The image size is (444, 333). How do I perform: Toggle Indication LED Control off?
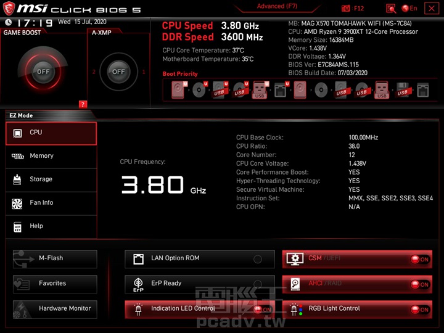coord(262,310)
